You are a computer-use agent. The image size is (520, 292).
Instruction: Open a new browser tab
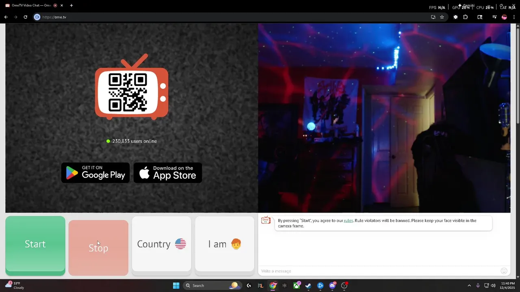71,5
